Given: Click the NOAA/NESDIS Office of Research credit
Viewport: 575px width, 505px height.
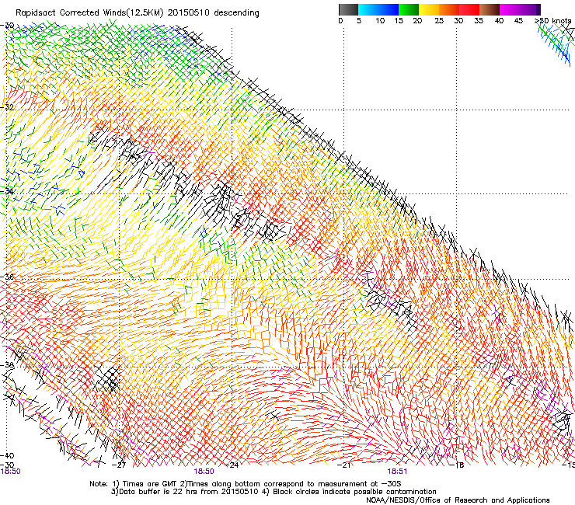Looking at the screenshot, I should [458, 500].
